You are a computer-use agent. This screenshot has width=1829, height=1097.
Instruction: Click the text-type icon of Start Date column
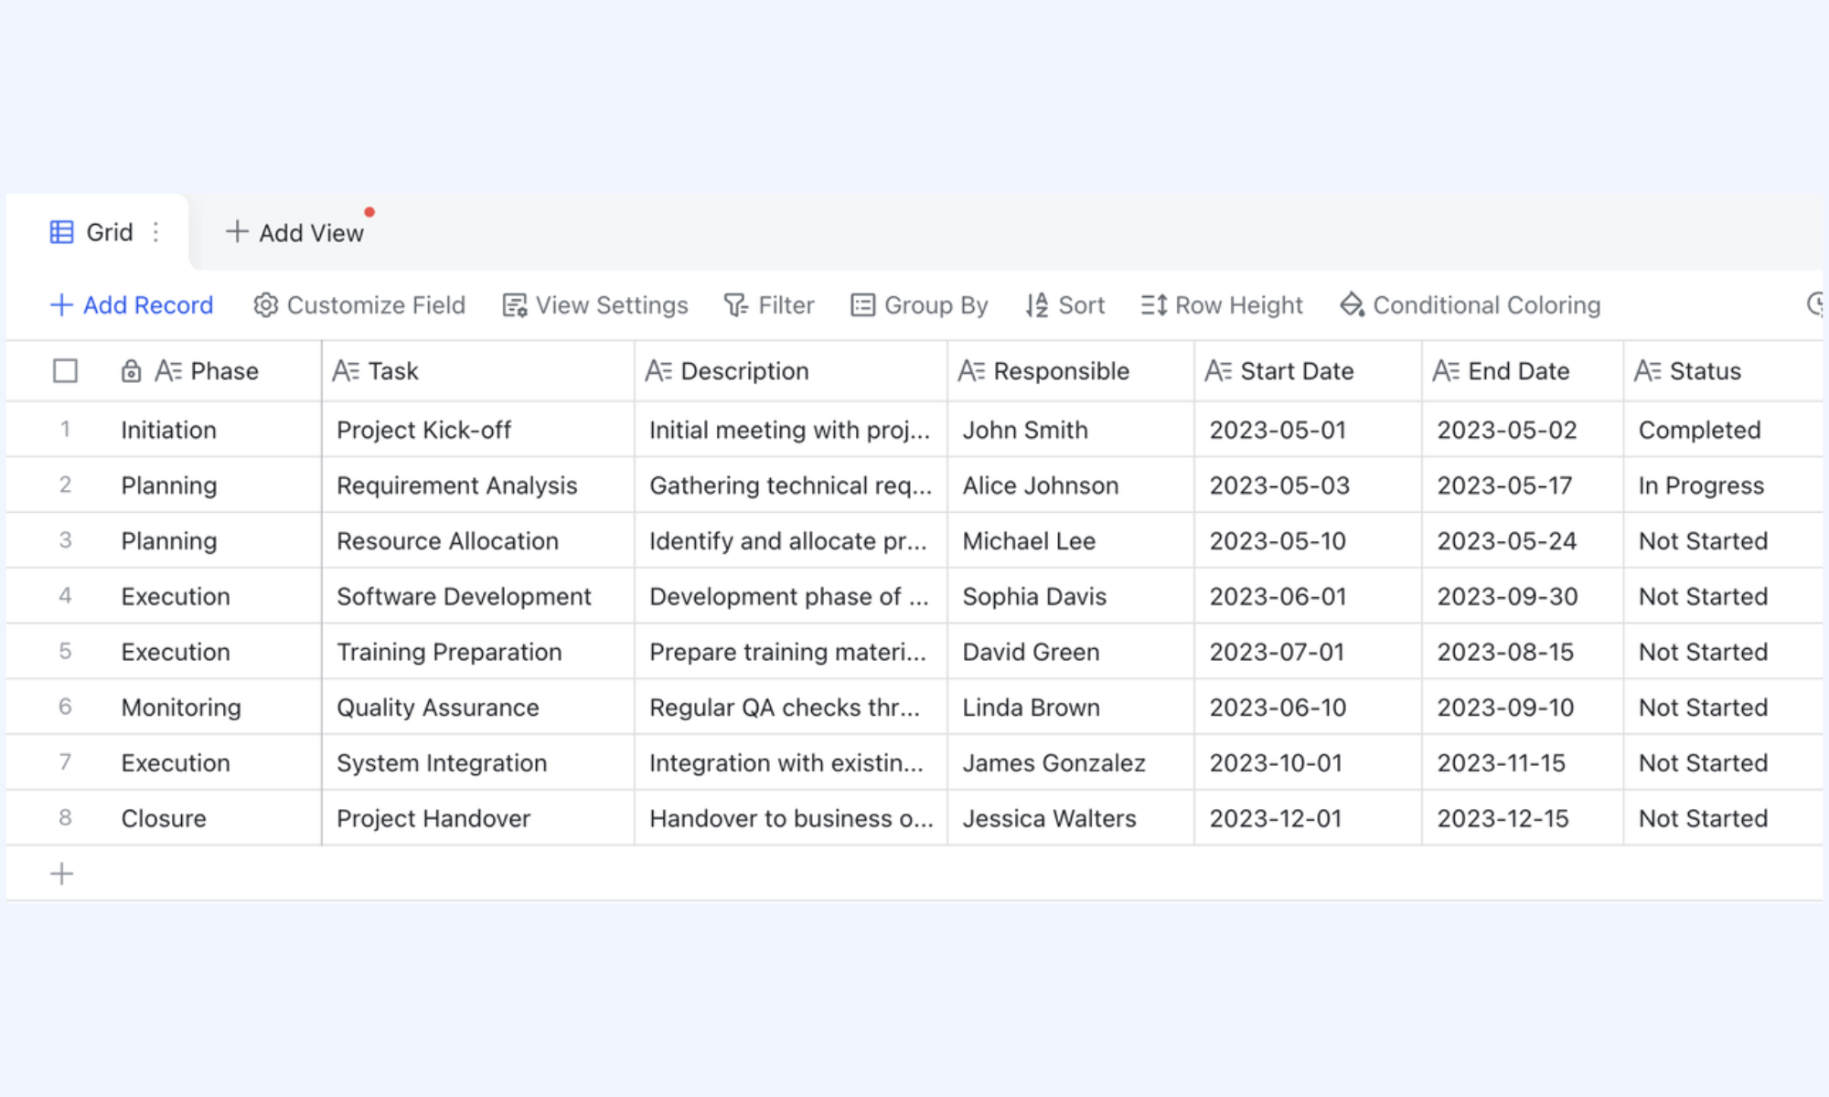[1218, 371]
